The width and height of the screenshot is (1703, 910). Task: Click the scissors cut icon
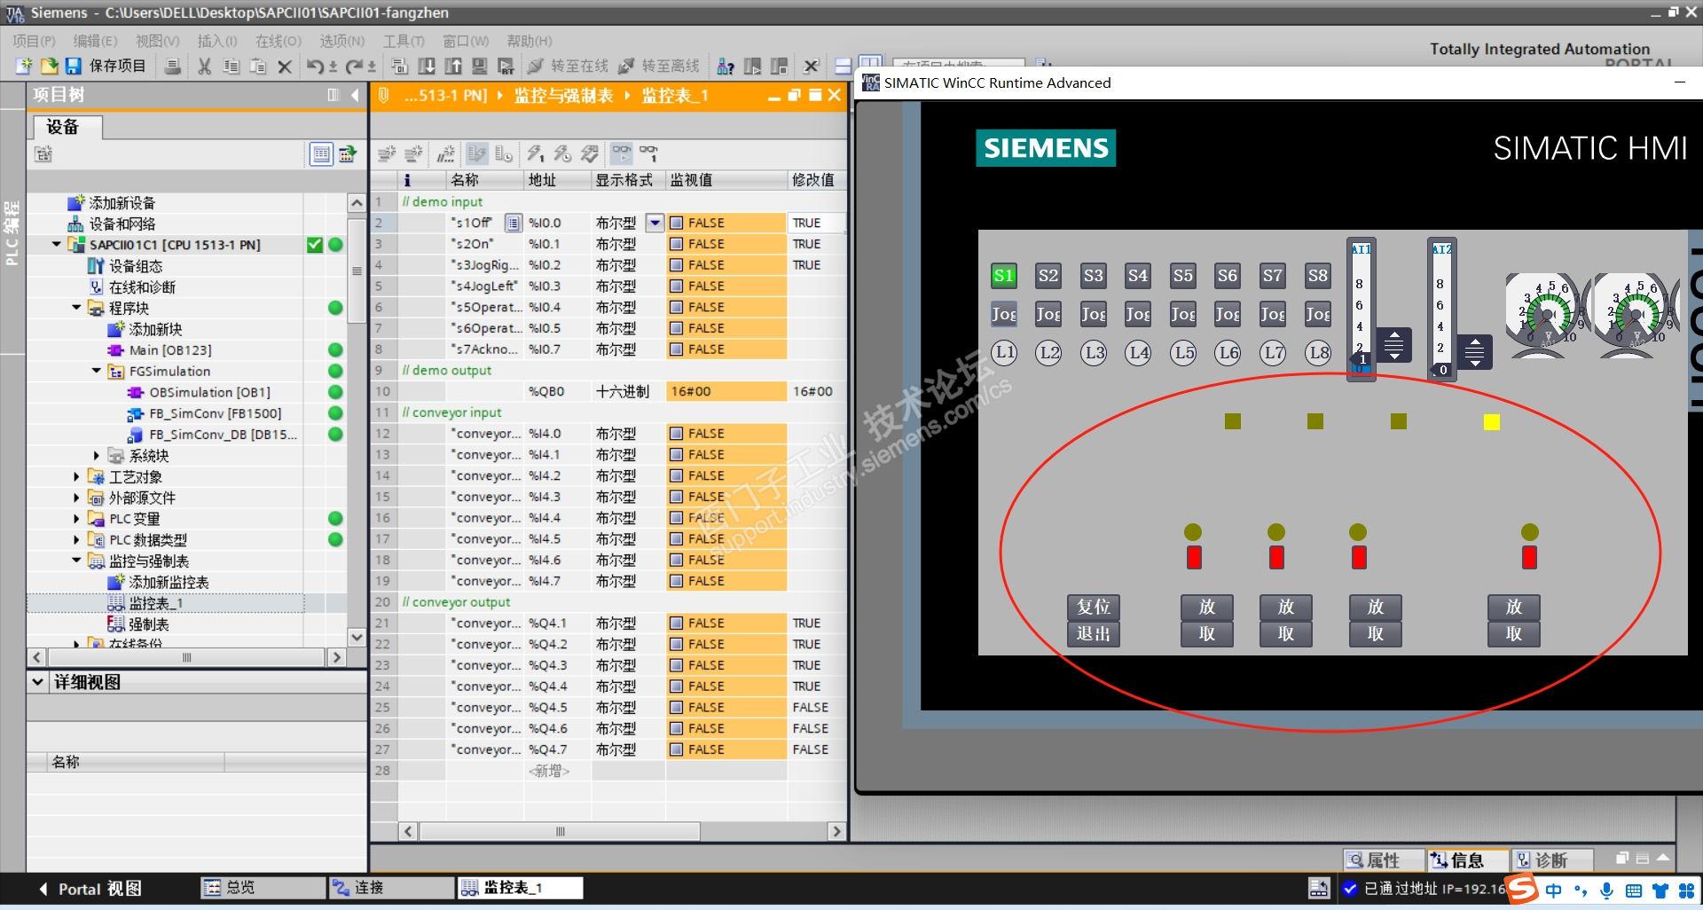(205, 67)
